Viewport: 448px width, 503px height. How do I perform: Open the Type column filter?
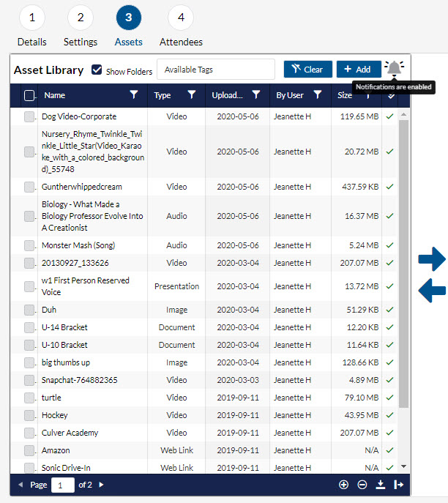[x=191, y=94]
